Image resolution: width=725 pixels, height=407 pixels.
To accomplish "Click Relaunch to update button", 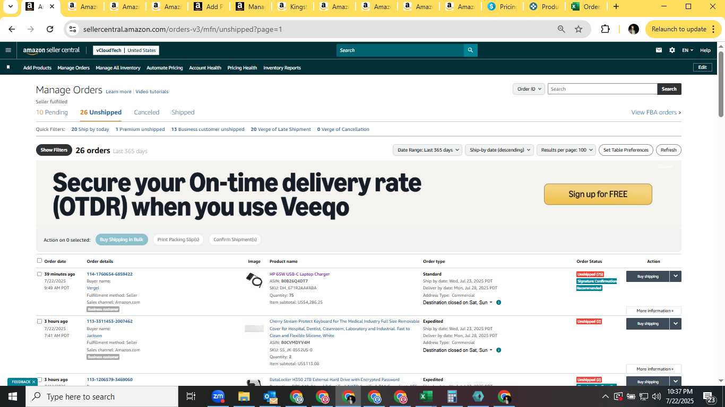I will pyautogui.click(x=683, y=29).
